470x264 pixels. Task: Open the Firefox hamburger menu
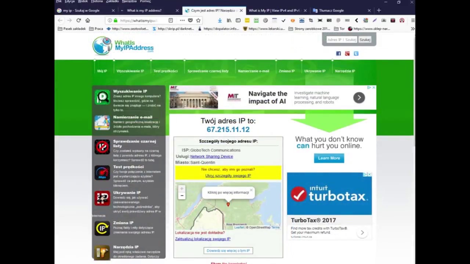[413, 21]
